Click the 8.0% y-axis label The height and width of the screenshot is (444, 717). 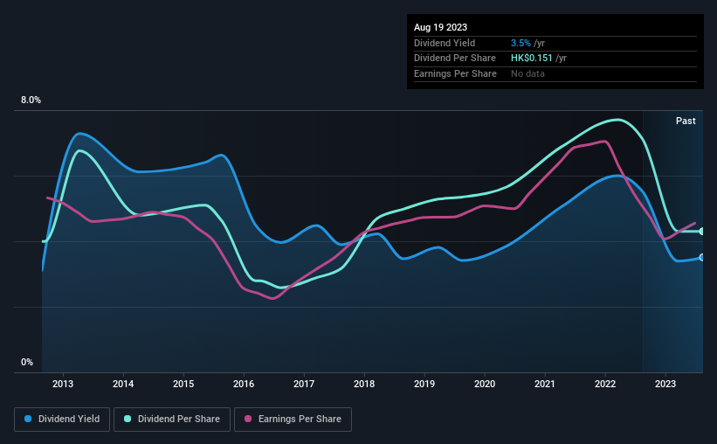[31, 101]
